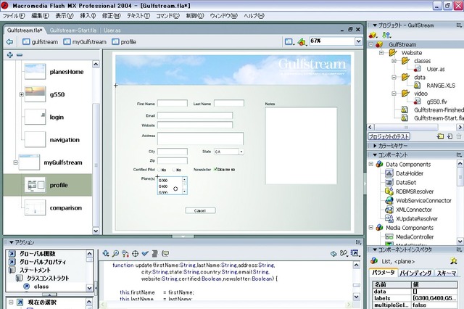This screenshot has width=464, height=309.
Task: Click the Test Project button
Action: pos(389,136)
